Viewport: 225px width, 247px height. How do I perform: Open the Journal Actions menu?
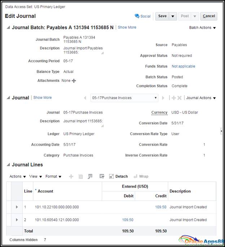coord(201,98)
